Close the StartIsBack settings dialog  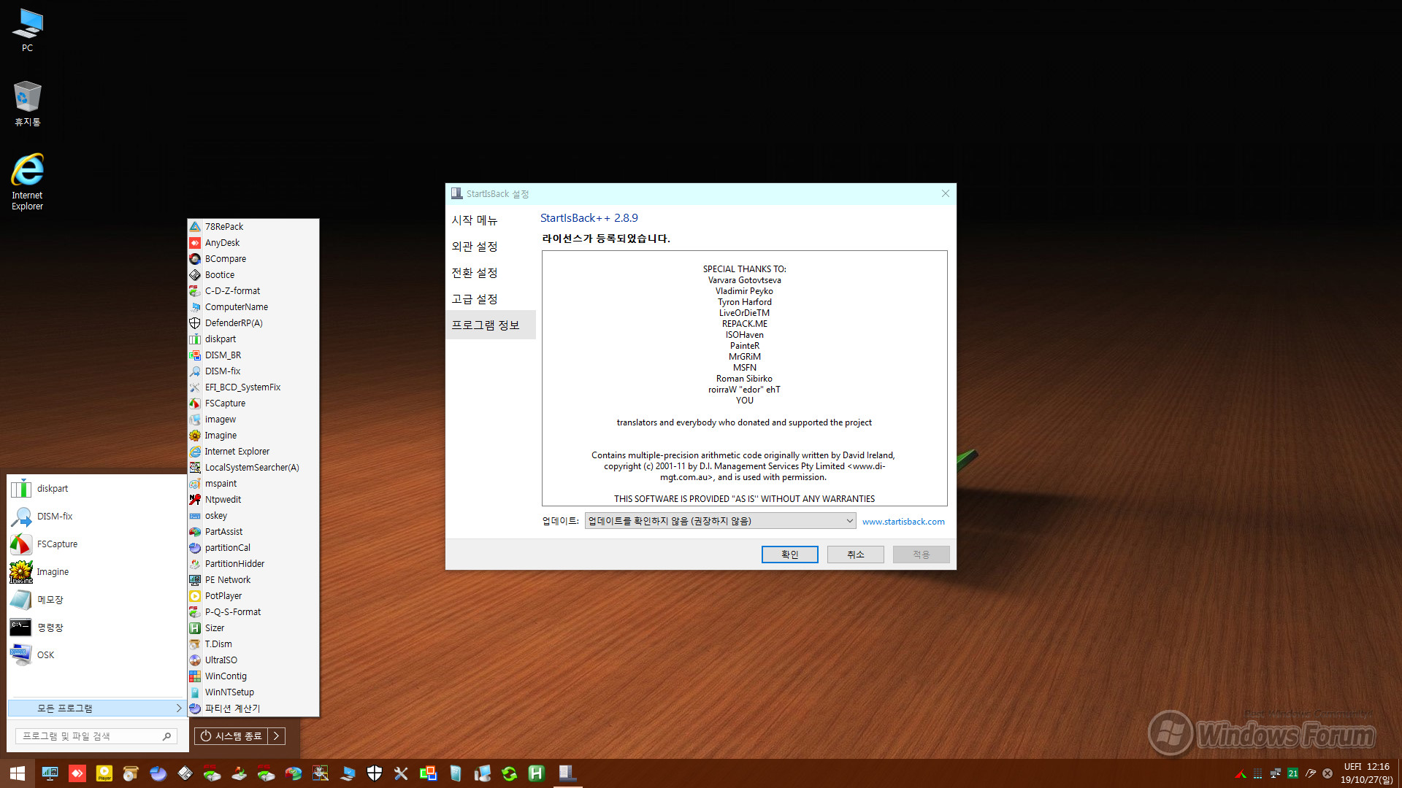[x=946, y=193]
